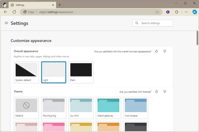199x132 pixels.
Task: Go back with the back arrow
Action: (6, 12)
